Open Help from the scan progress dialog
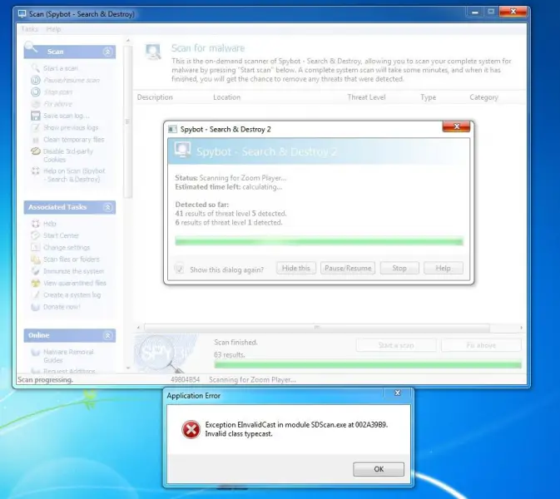 coord(444,268)
